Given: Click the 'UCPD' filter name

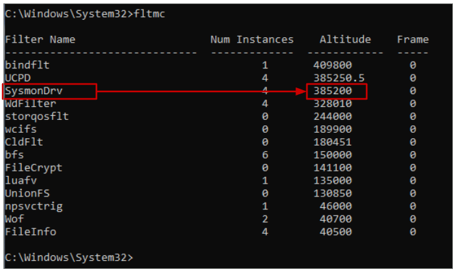Looking at the screenshot, I should pos(18,78).
